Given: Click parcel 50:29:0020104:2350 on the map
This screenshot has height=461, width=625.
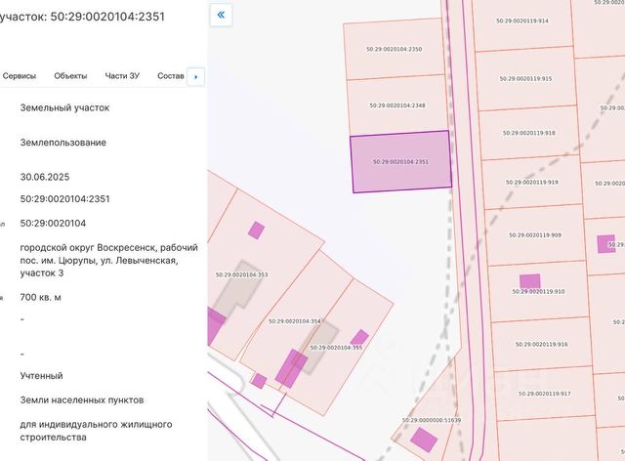Looking at the screenshot, I should click(394, 49).
